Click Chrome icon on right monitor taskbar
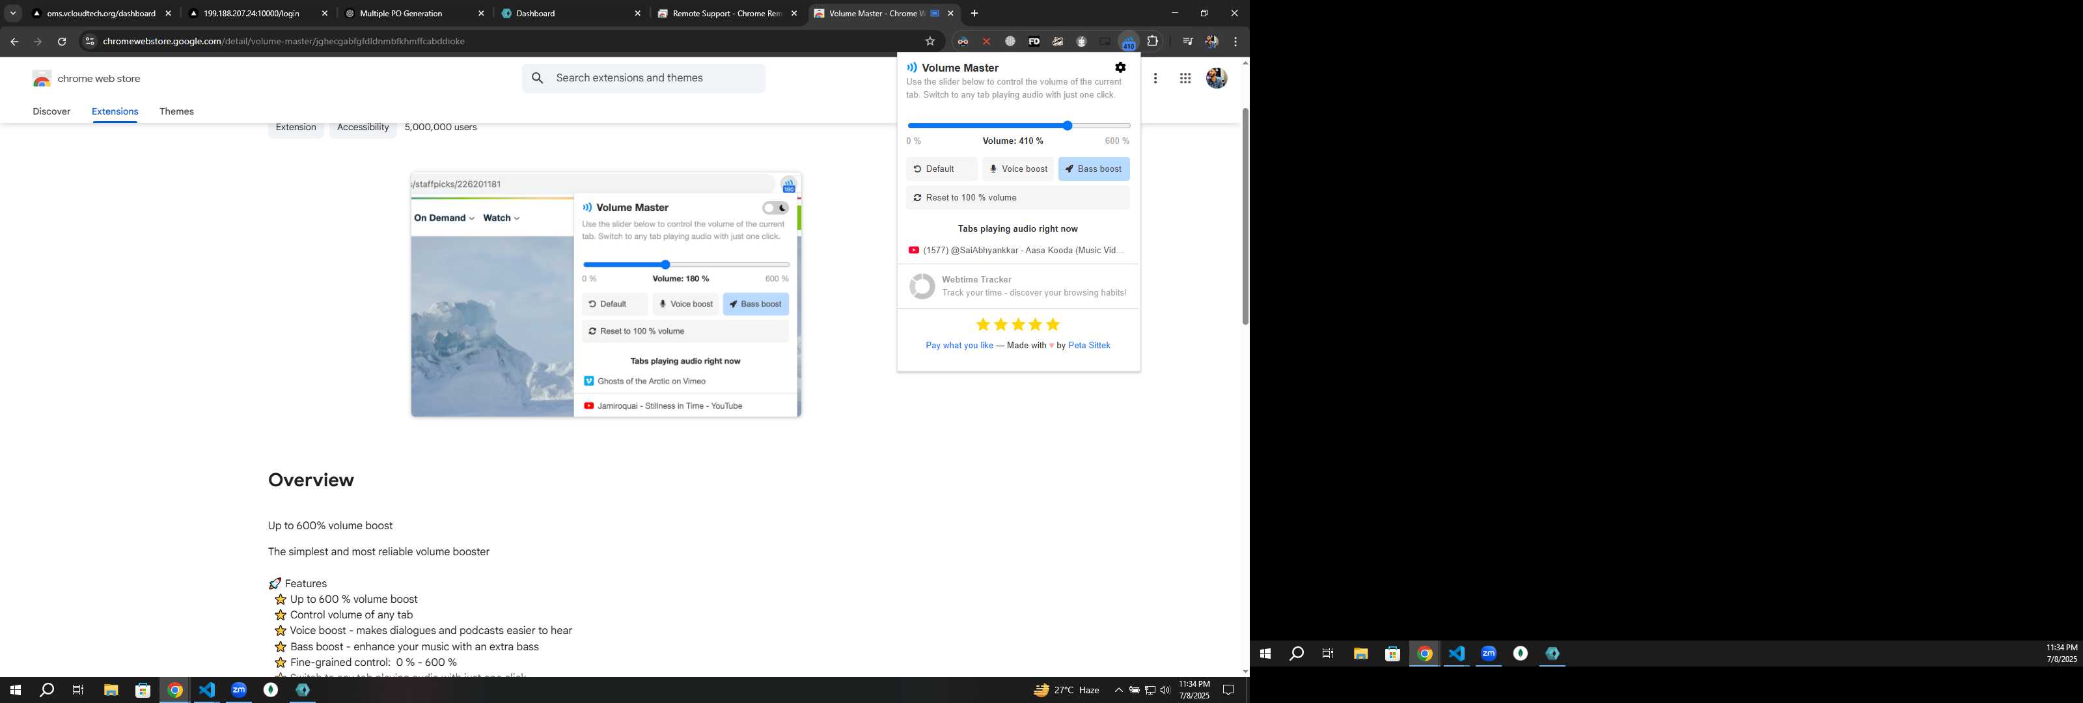 point(1425,654)
